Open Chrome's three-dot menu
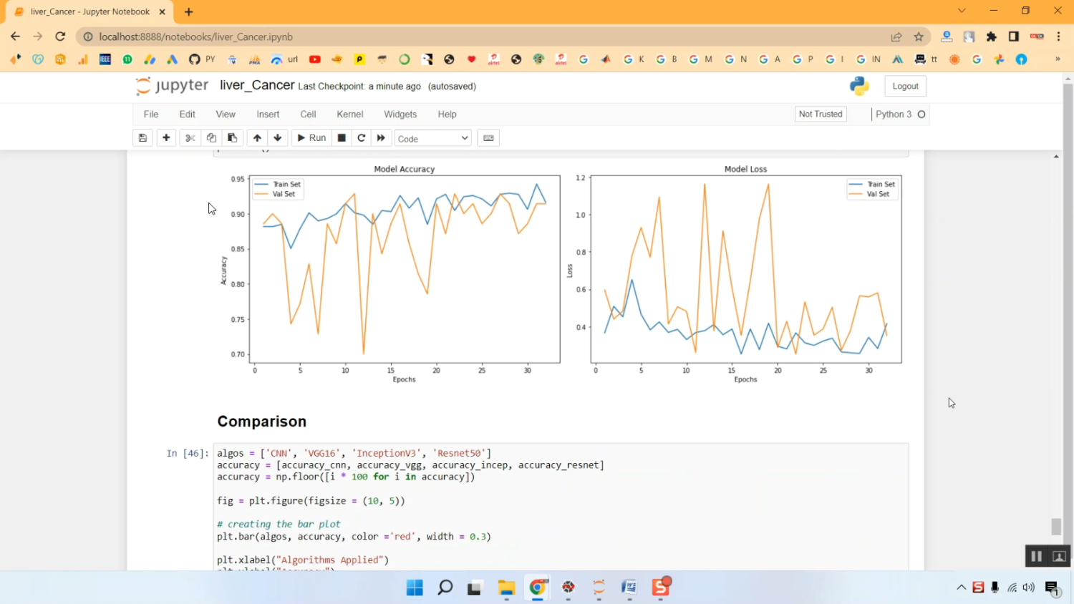This screenshot has height=604, width=1074. point(1058,36)
